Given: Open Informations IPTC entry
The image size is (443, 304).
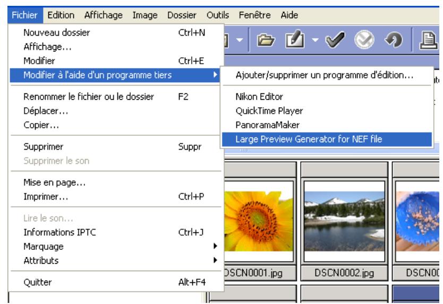Looking at the screenshot, I should [x=115, y=232].
